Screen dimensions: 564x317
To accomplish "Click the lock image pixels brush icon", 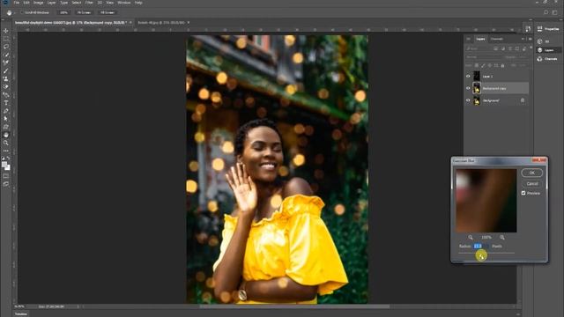I will click(483, 65).
